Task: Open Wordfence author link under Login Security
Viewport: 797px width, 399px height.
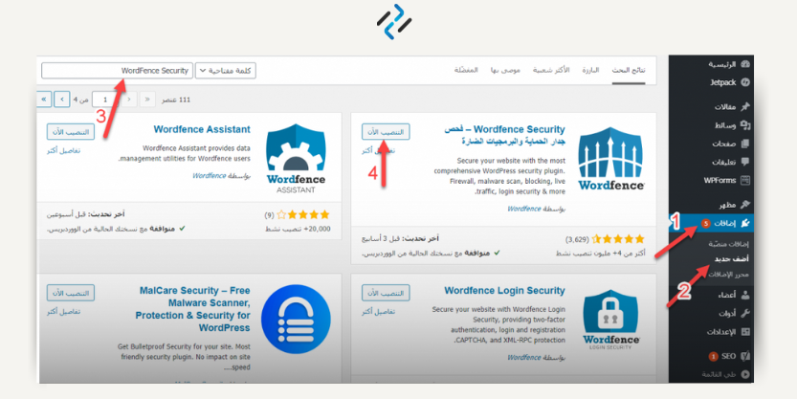Action: 523,358
